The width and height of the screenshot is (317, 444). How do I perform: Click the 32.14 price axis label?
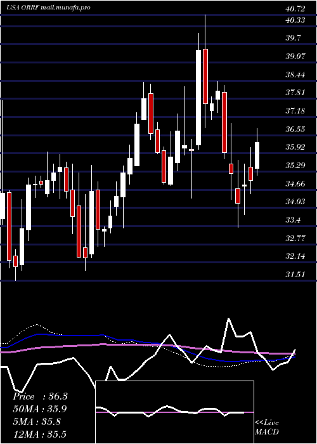point(295,256)
